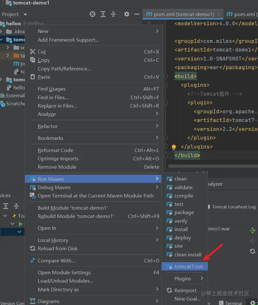Click green deploy arrow beside war artifact

click(x=253, y=230)
